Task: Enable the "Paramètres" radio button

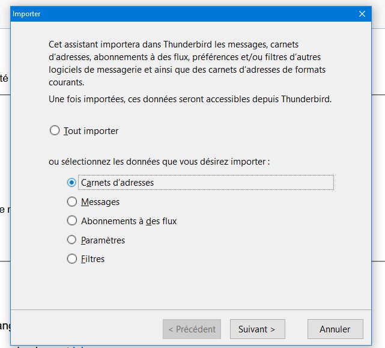Action: 72,240
